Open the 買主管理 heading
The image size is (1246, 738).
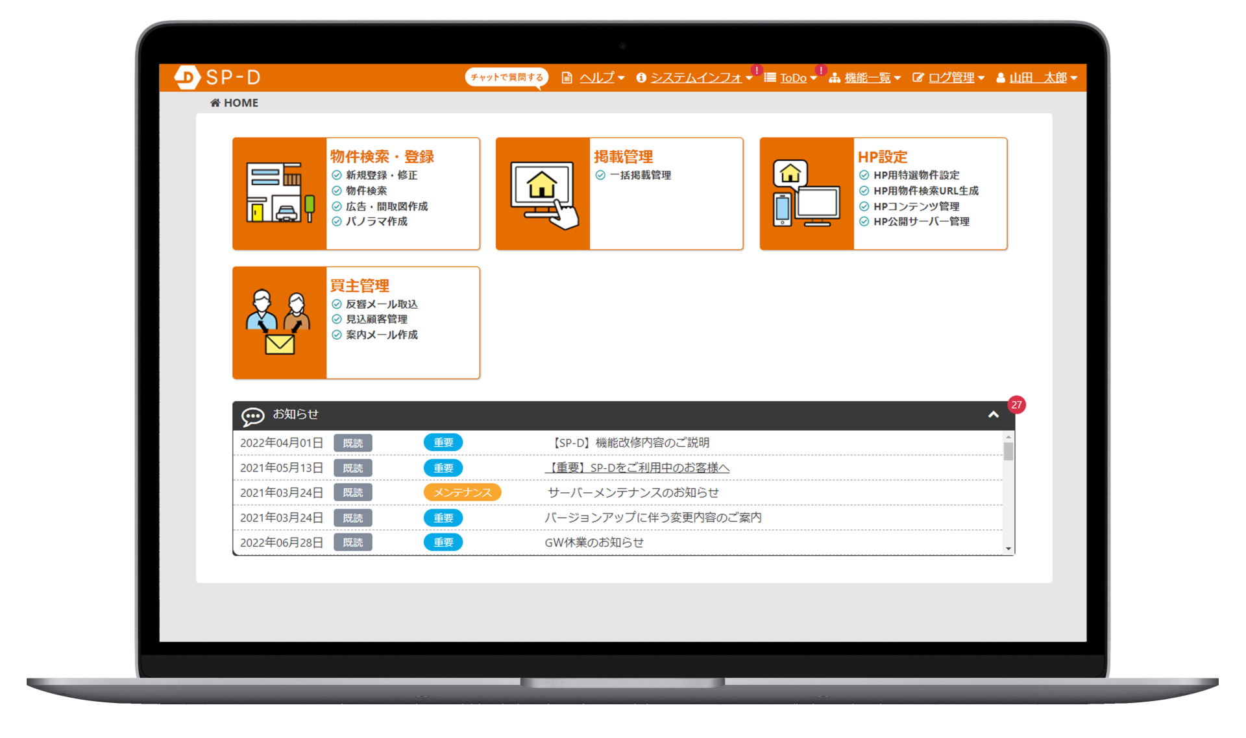360,286
